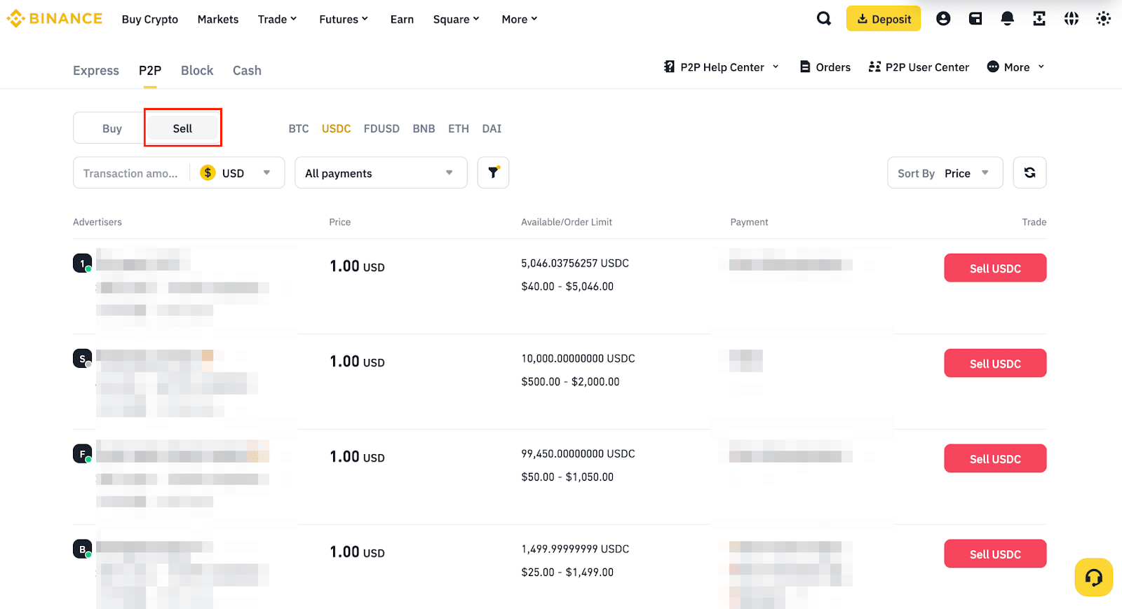This screenshot has height=609, width=1122.
Task: Click the Deposit button
Action: 884,19
